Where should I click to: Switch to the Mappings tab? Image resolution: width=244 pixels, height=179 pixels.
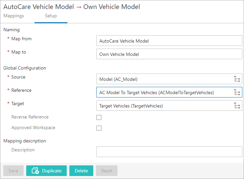(x=14, y=16)
